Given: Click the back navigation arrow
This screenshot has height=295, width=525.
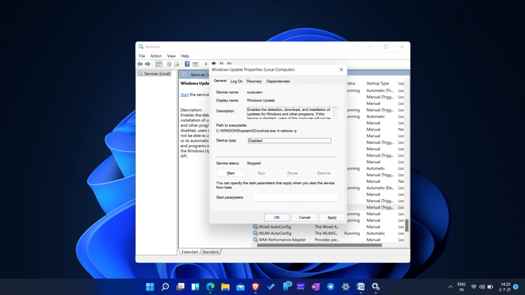Looking at the screenshot, I should click(140, 64).
